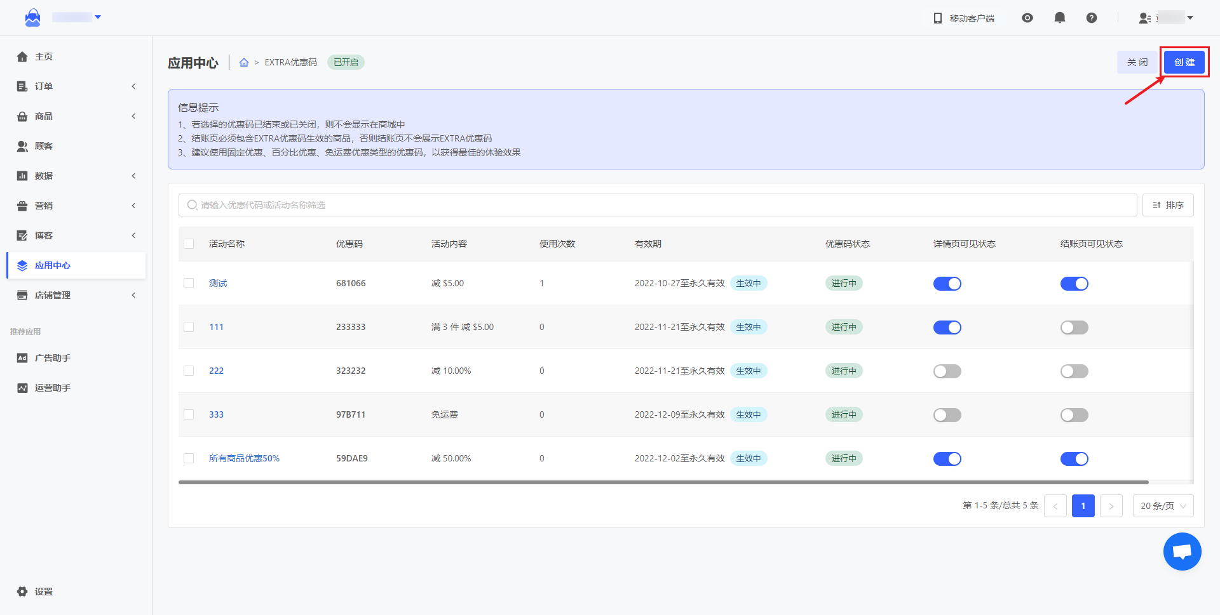Tick the checkbox for 所有商品优惠50% row
The width and height of the screenshot is (1220, 615).
[189, 458]
